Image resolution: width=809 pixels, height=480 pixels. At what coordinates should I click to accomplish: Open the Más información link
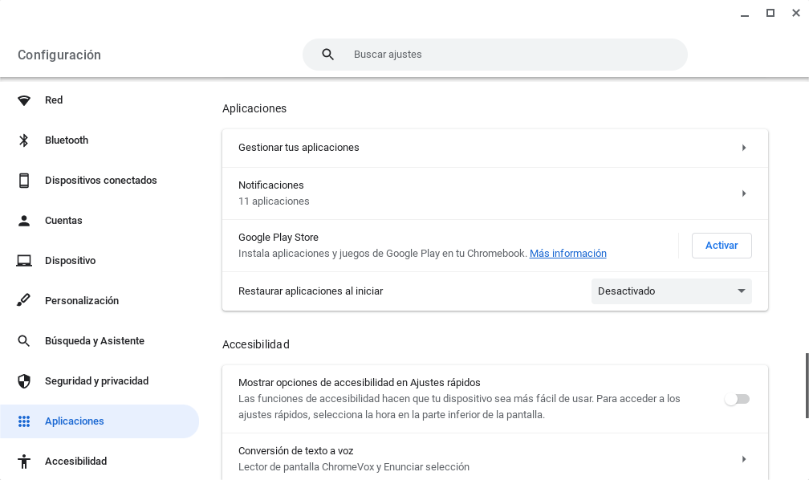(x=567, y=253)
